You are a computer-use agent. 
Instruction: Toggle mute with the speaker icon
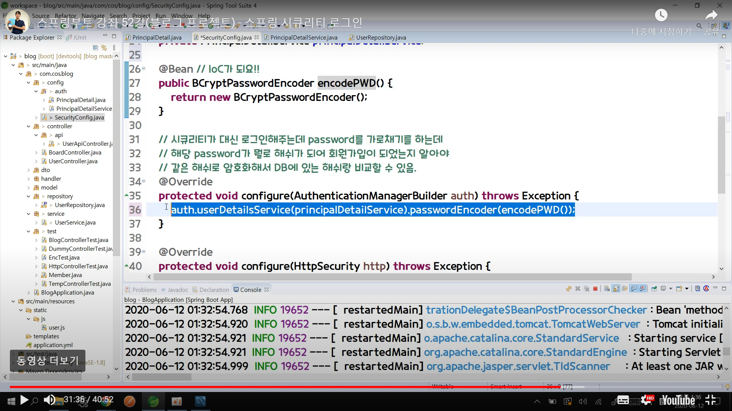49,400
